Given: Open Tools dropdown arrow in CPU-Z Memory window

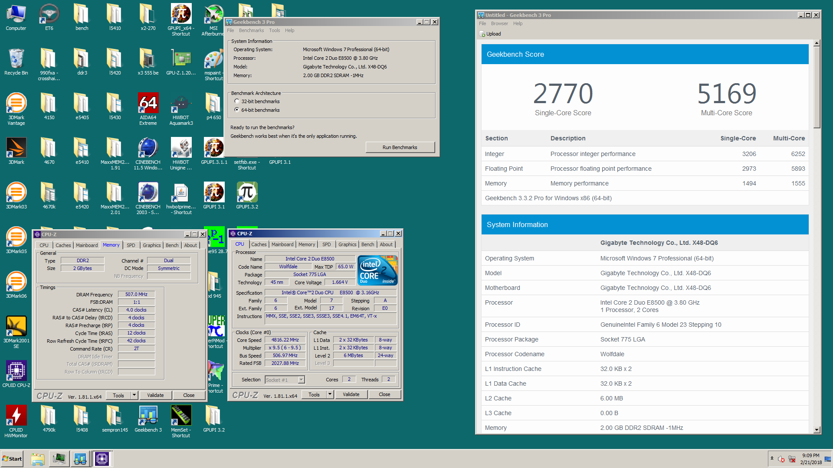Looking at the screenshot, I should pos(134,395).
